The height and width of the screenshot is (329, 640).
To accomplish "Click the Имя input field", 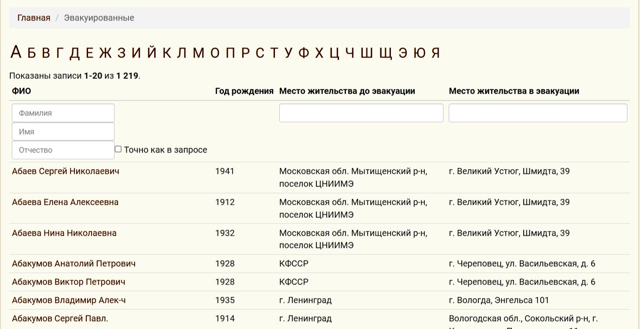I will (x=63, y=132).
